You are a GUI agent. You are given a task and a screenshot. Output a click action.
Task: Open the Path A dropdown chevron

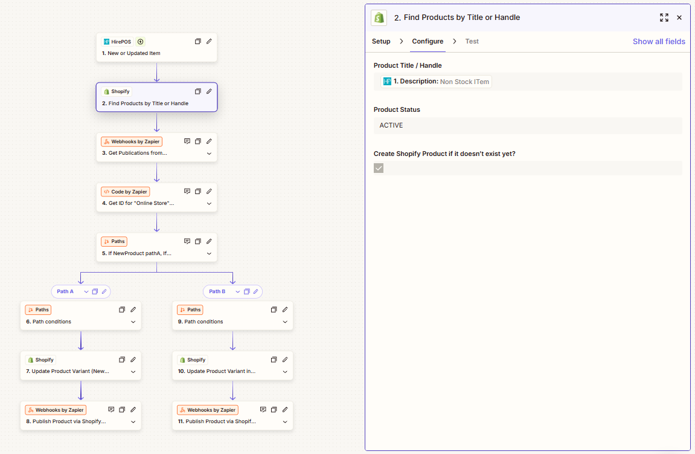(x=86, y=291)
